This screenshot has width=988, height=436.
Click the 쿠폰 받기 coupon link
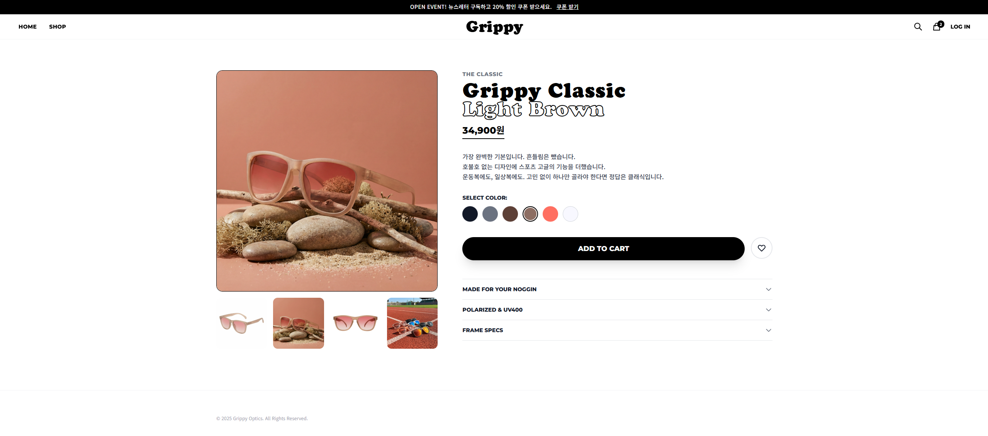click(x=567, y=7)
